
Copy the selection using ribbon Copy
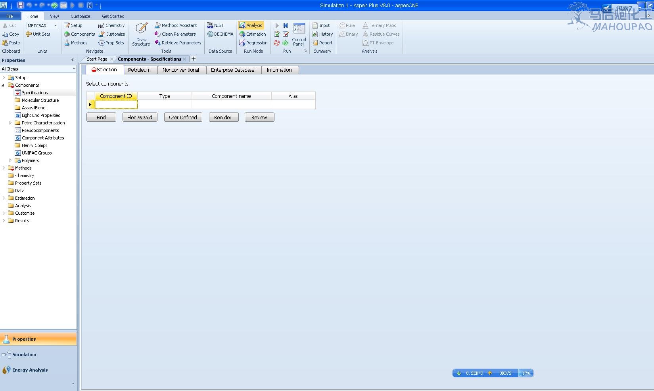pyautogui.click(x=11, y=34)
